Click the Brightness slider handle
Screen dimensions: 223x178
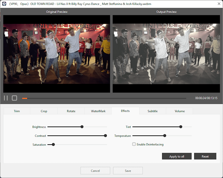click(x=82, y=127)
